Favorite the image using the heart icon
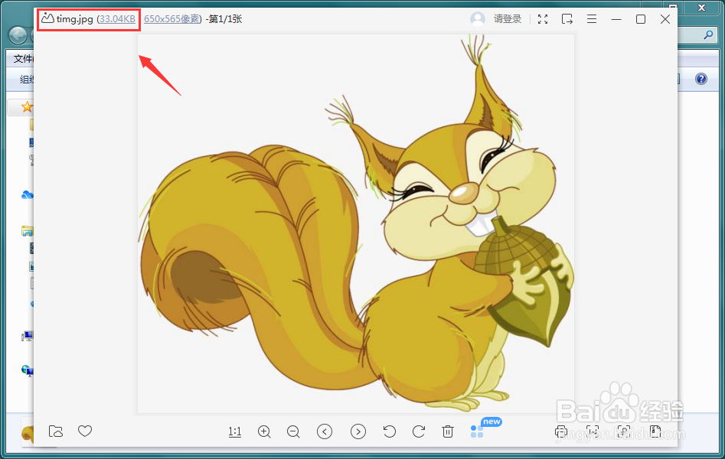The width and height of the screenshot is (725, 459). click(x=84, y=431)
